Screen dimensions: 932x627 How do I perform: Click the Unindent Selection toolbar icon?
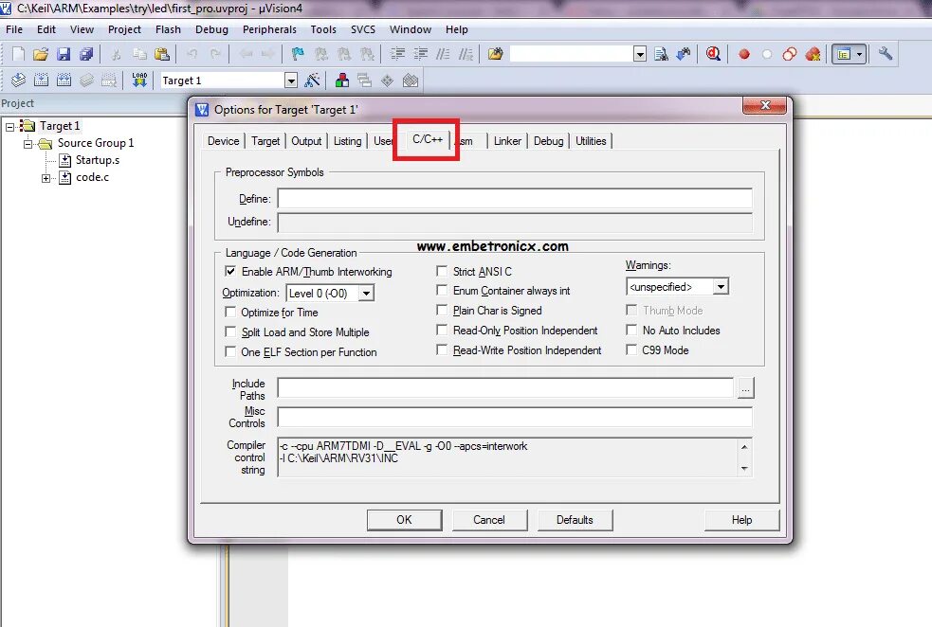tap(420, 54)
